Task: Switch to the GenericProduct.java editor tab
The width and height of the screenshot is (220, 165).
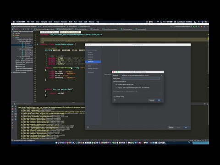Action: click(x=82, y=29)
